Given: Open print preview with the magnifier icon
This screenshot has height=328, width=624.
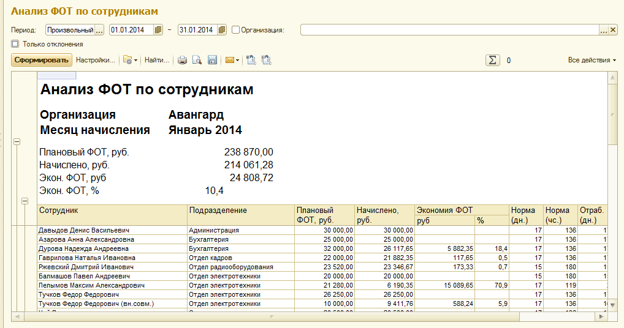Looking at the screenshot, I should coord(197,60).
